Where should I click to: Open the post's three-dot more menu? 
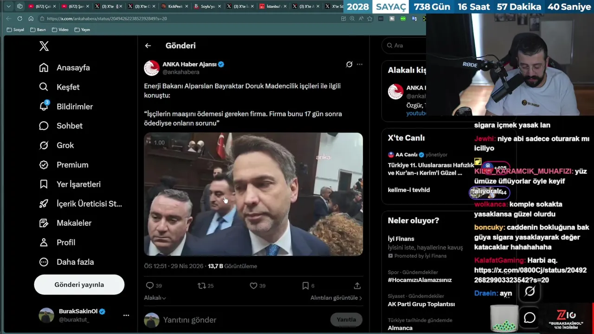pos(360,64)
